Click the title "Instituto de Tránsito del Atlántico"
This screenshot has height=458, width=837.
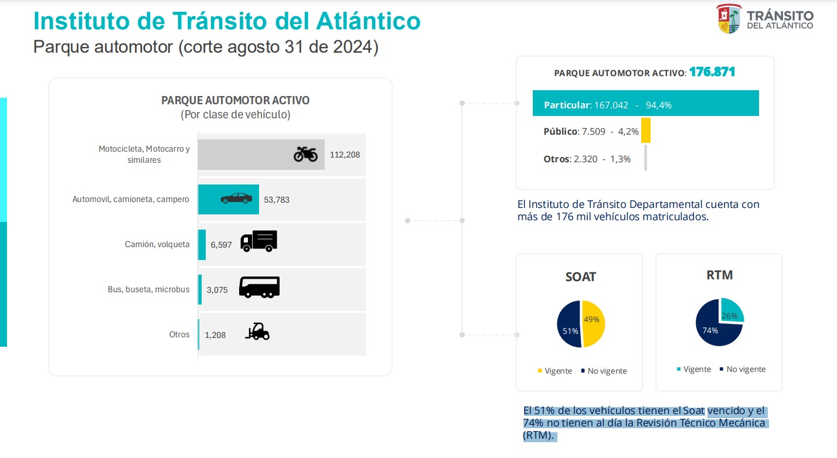tap(227, 20)
